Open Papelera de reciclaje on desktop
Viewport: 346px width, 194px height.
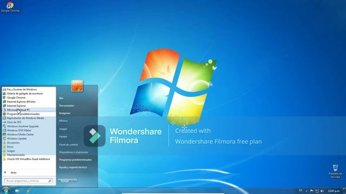coord(335,171)
